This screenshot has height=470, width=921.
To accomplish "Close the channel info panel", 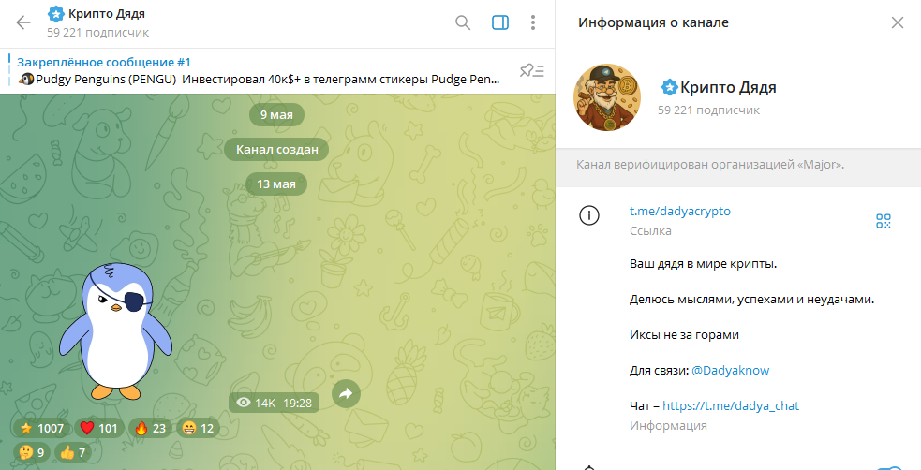I will click(x=898, y=22).
